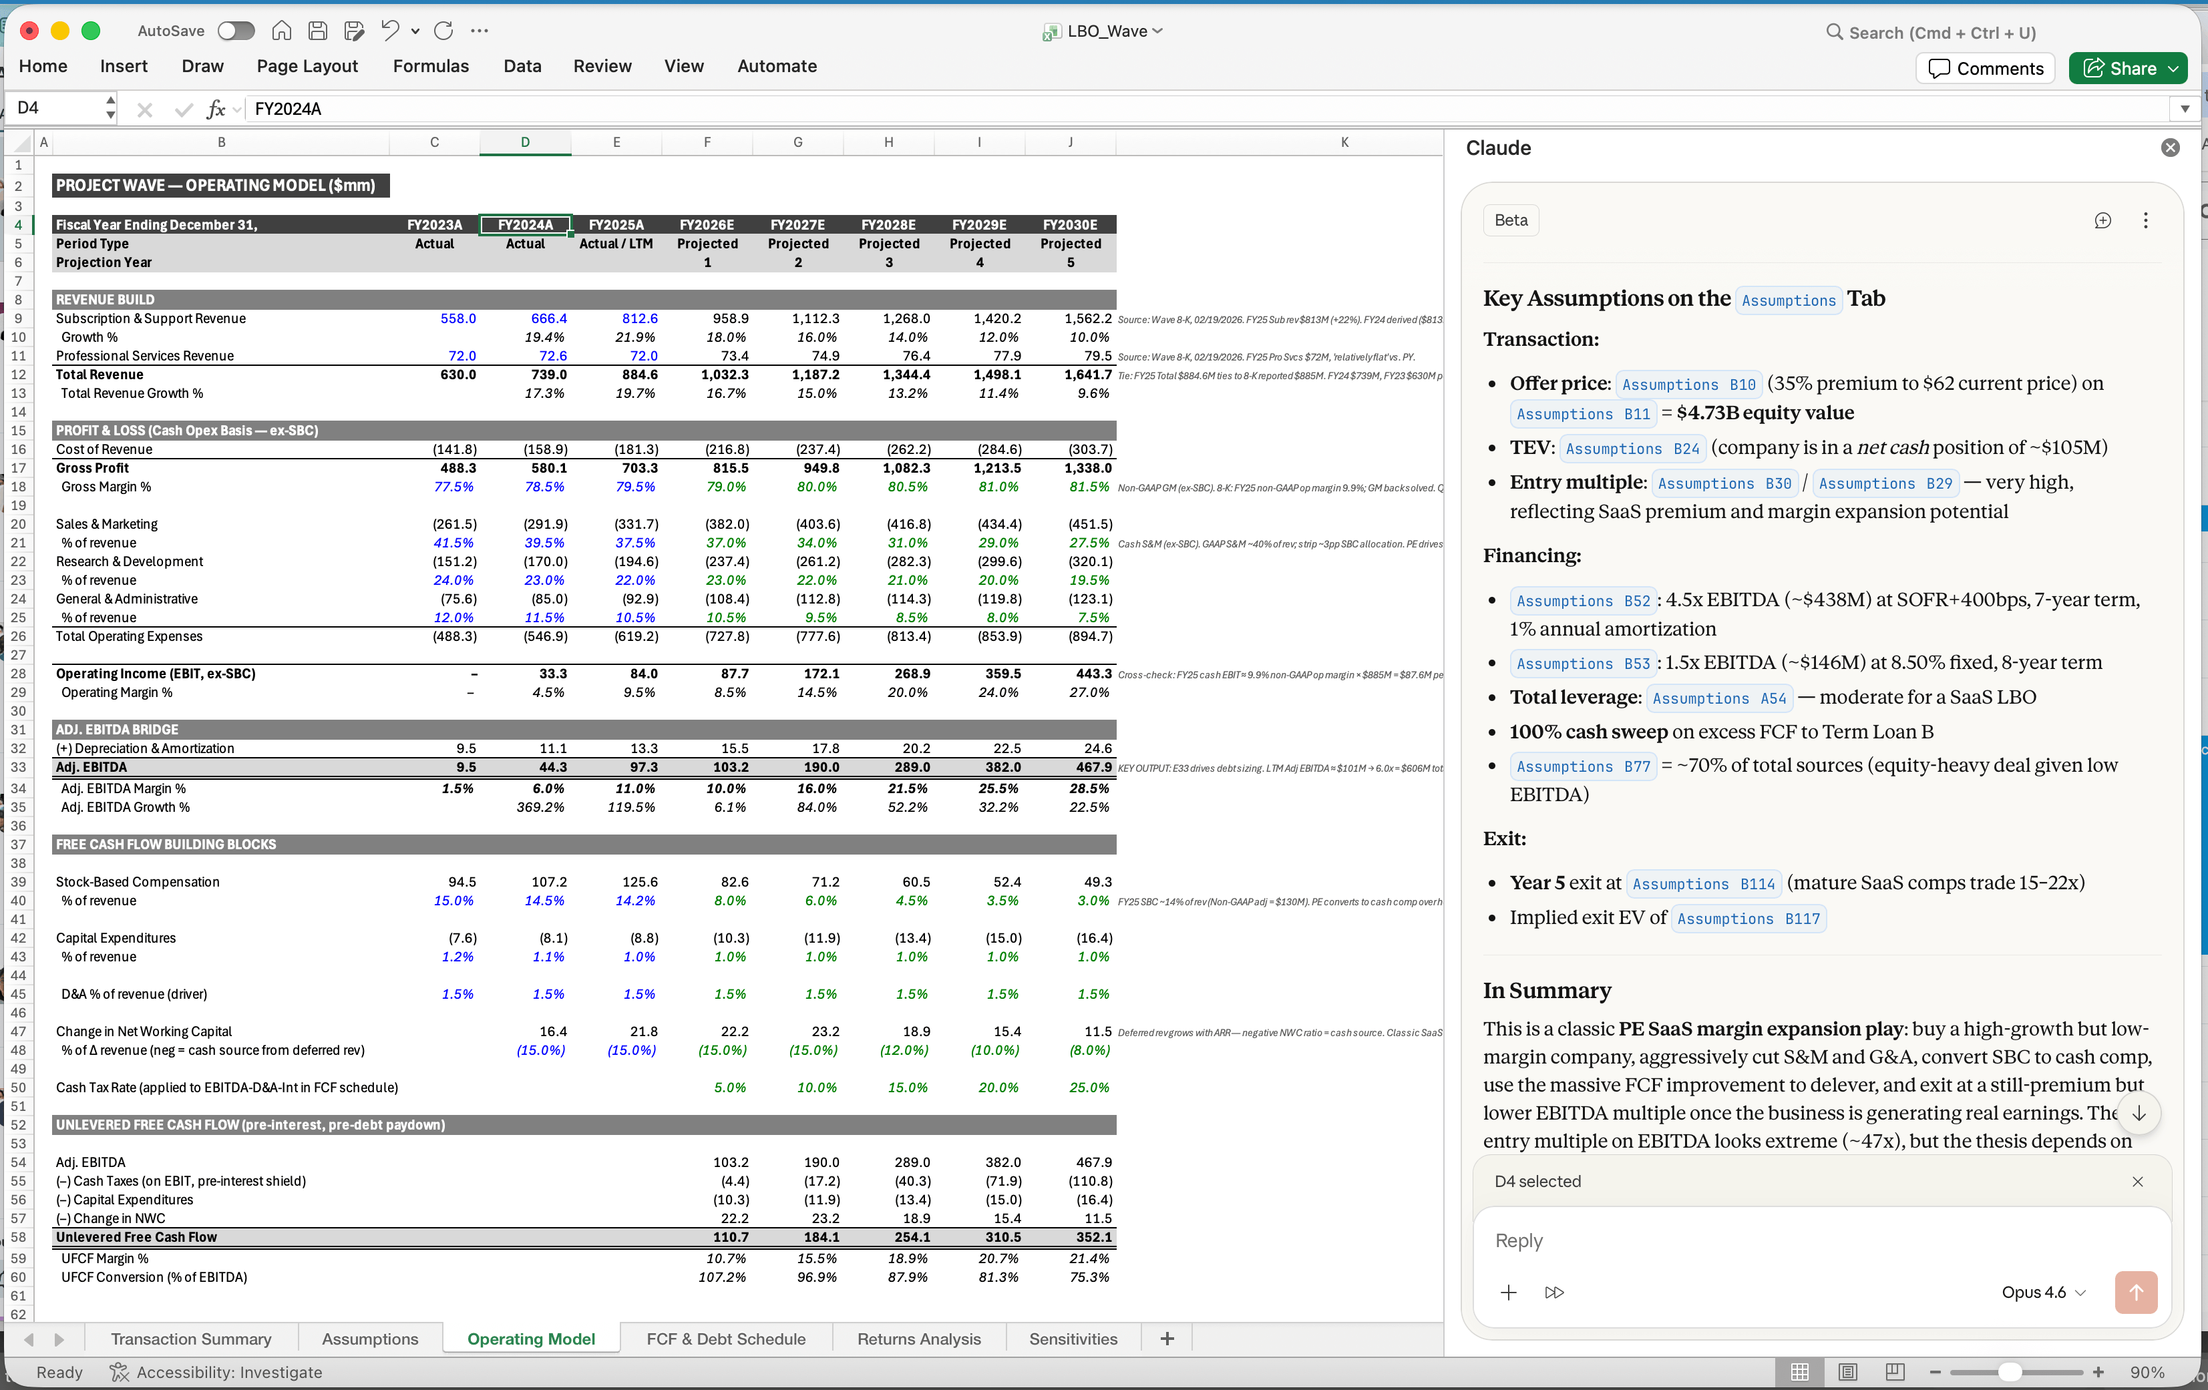The width and height of the screenshot is (2208, 1390).
Task: Open the Search field in the title bar
Action: pyautogui.click(x=1930, y=32)
